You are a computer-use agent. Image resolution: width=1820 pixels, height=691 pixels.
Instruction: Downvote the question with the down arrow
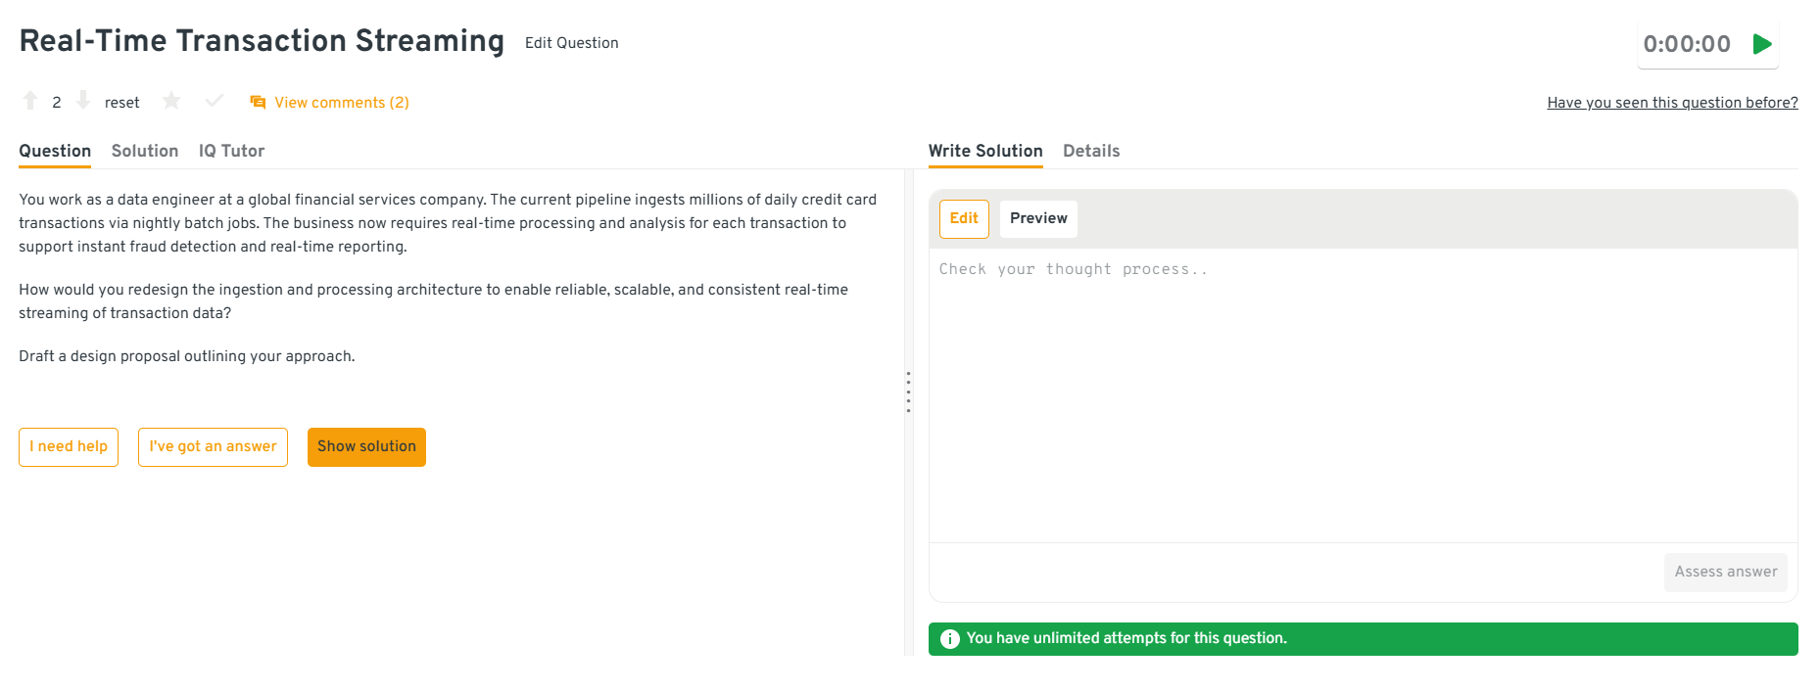click(83, 101)
